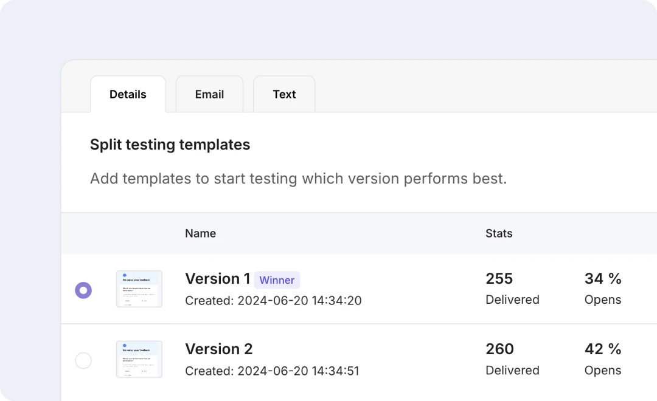Click the Version 1 name
This screenshot has width=657, height=401.
217,279
